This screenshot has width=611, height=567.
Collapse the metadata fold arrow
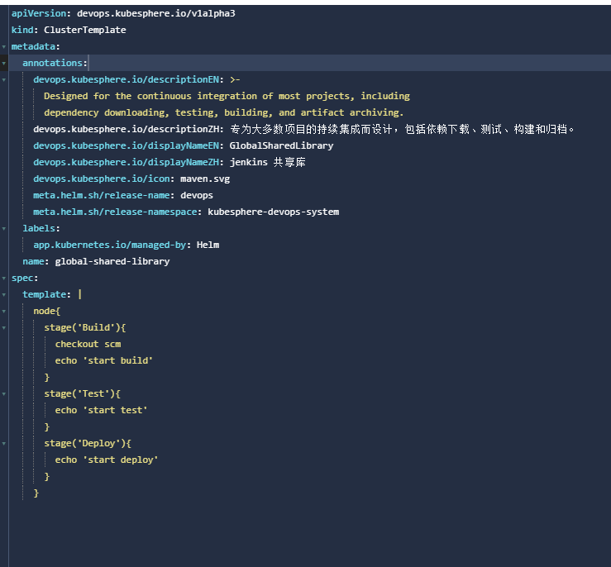[x=4, y=47]
